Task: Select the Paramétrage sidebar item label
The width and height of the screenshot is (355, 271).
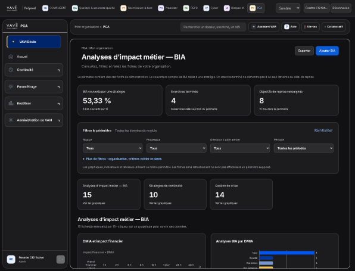Action: (27, 86)
